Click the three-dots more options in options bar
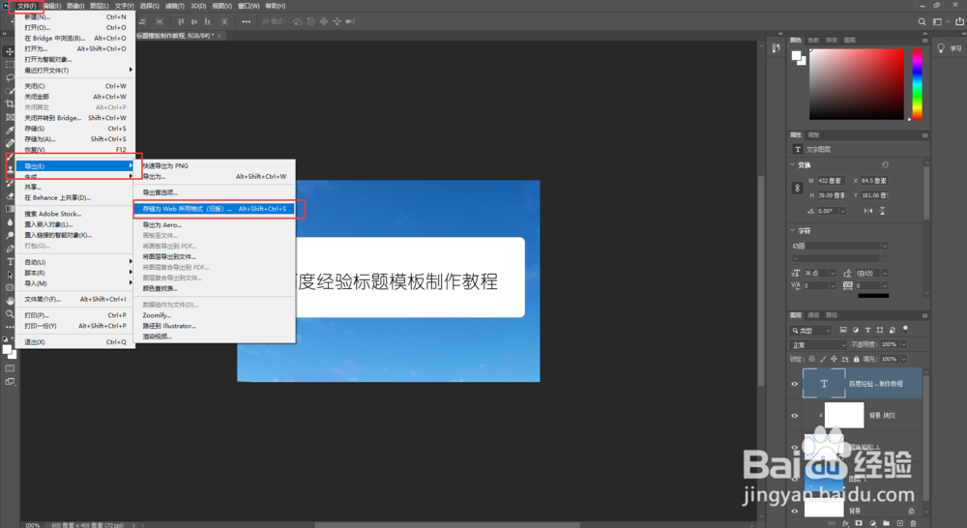Screen dimensions: 967x528 246,21
